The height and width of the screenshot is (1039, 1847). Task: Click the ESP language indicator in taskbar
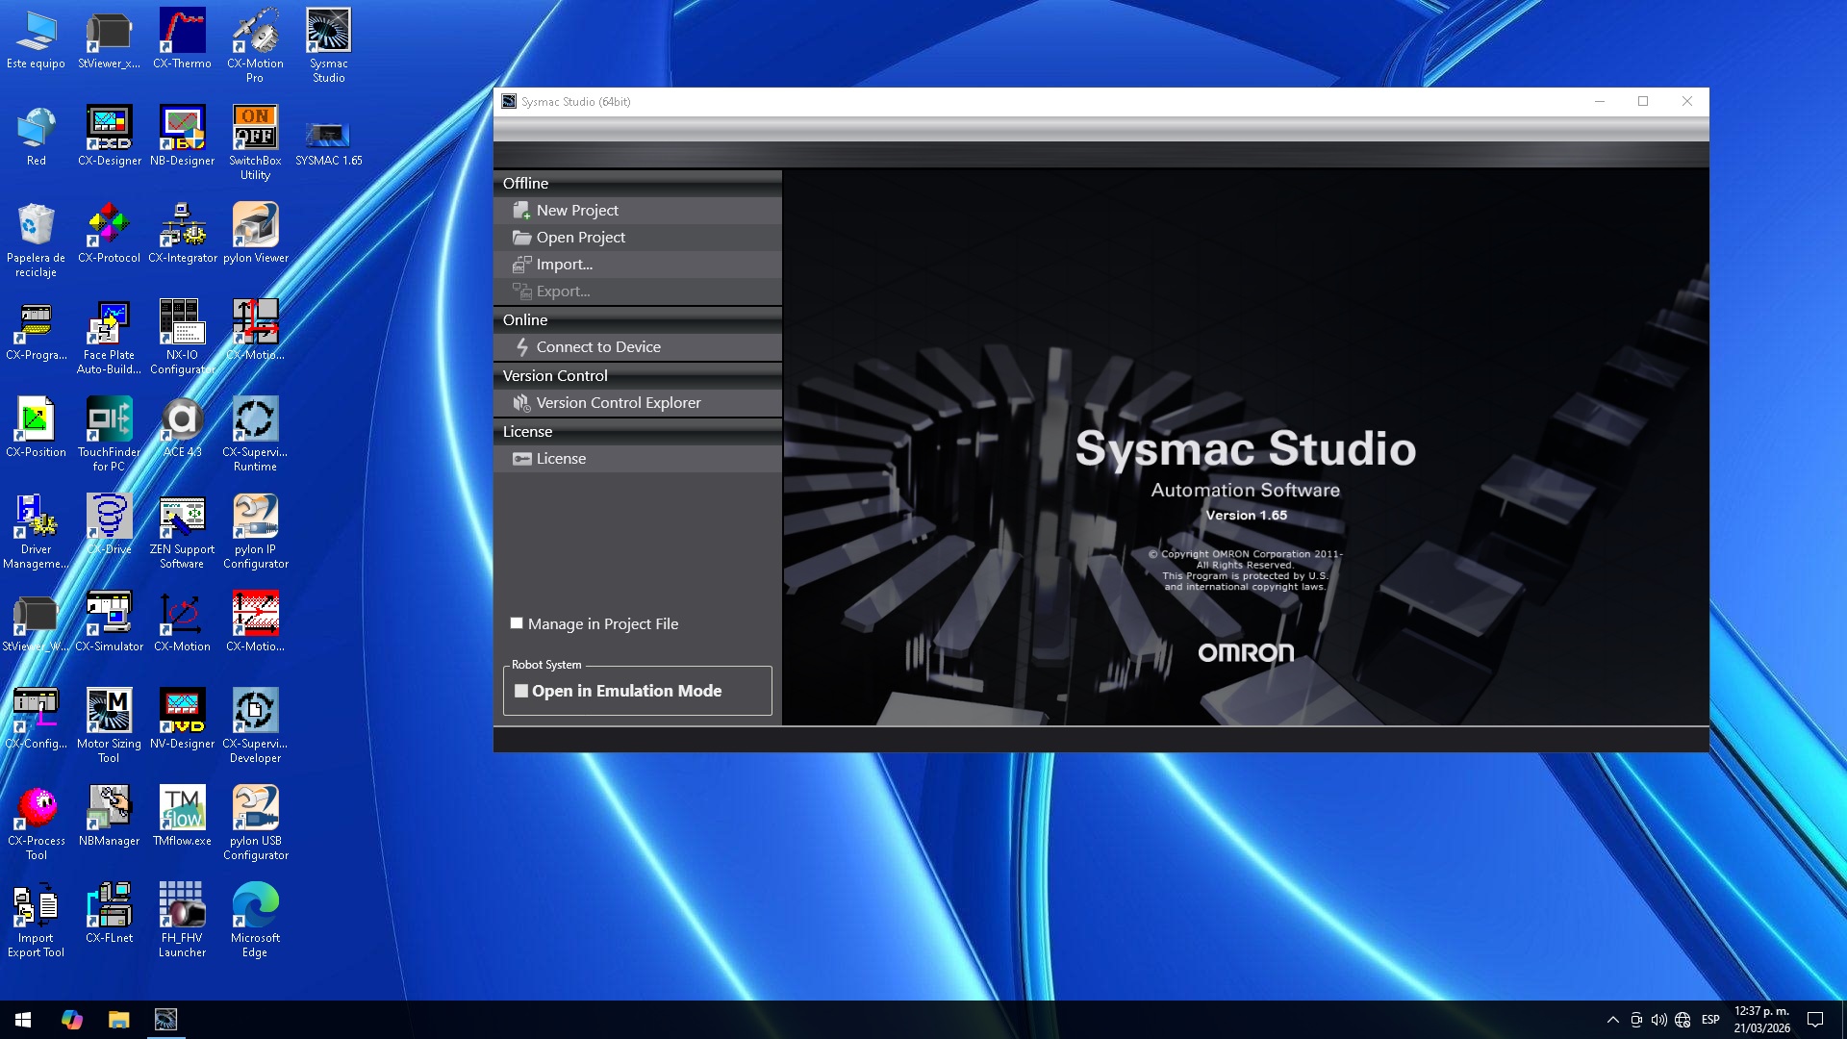(x=1710, y=1020)
